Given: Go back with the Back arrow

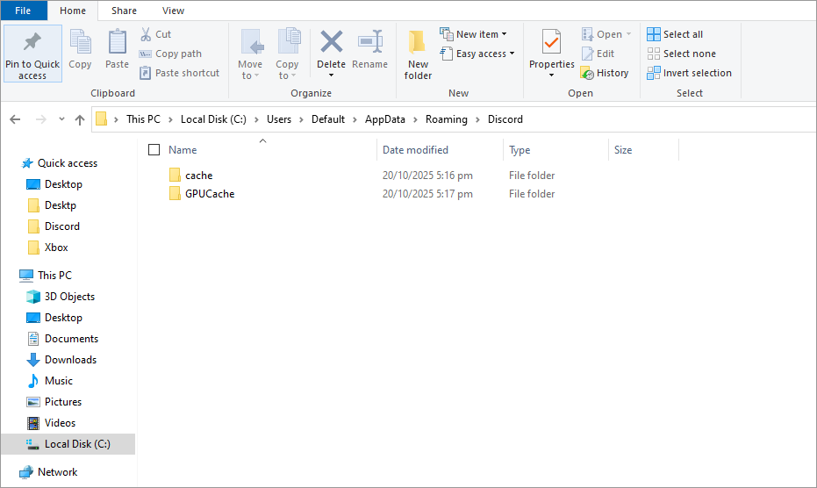Looking at the screenshot, I should point(15,119).
